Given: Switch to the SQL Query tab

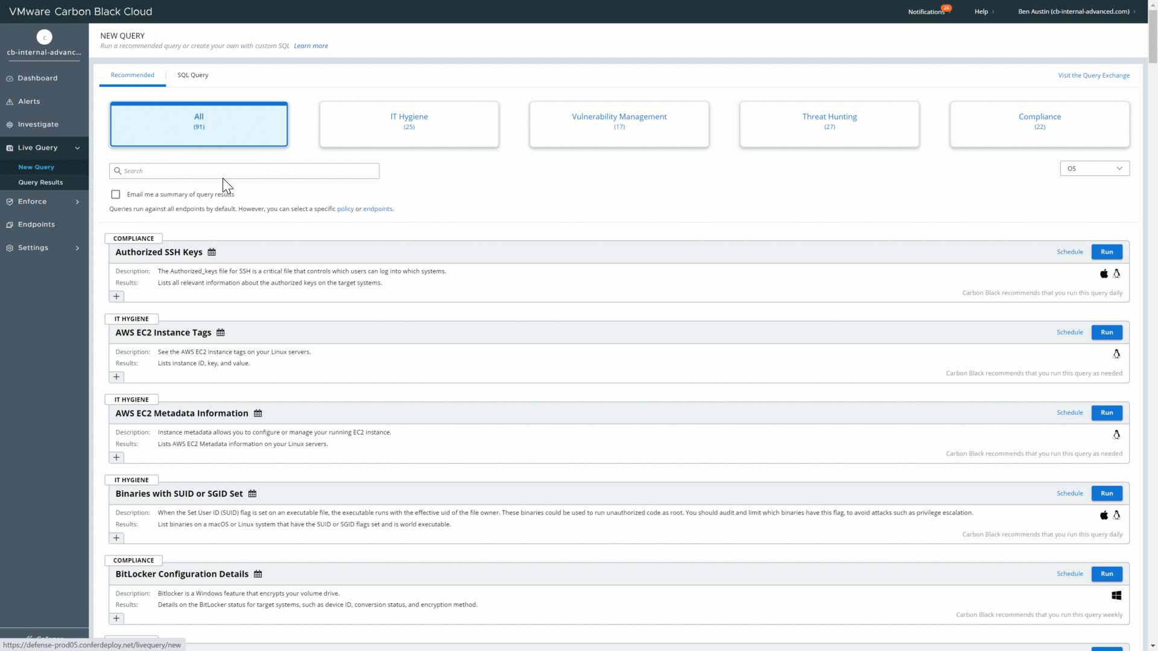Looking at the screenshot, I should pos(193,75).
